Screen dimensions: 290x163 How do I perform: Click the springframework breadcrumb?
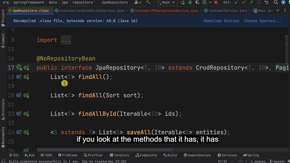click(x=29, y=2)
